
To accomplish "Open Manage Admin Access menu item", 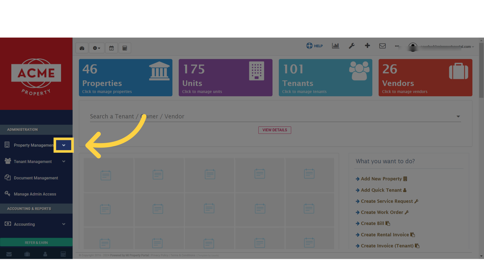I will pos(35,194).
